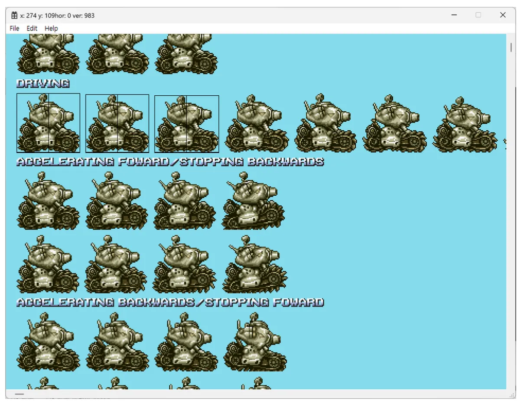The height and width of the screenshot is (401, 520).
Task: Select second sprite in upper ACCELERATING FOWARD row
Action: pyautogui.click(x=117, y=200)
